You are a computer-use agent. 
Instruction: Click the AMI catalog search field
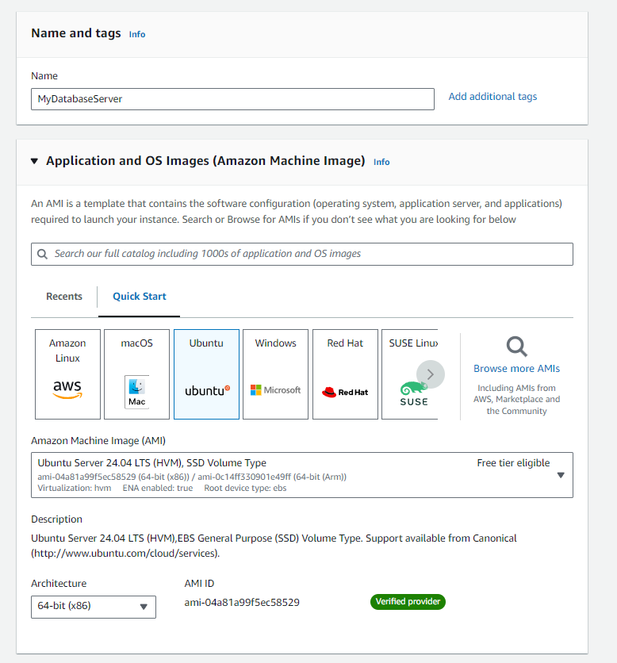coord(309,255)
